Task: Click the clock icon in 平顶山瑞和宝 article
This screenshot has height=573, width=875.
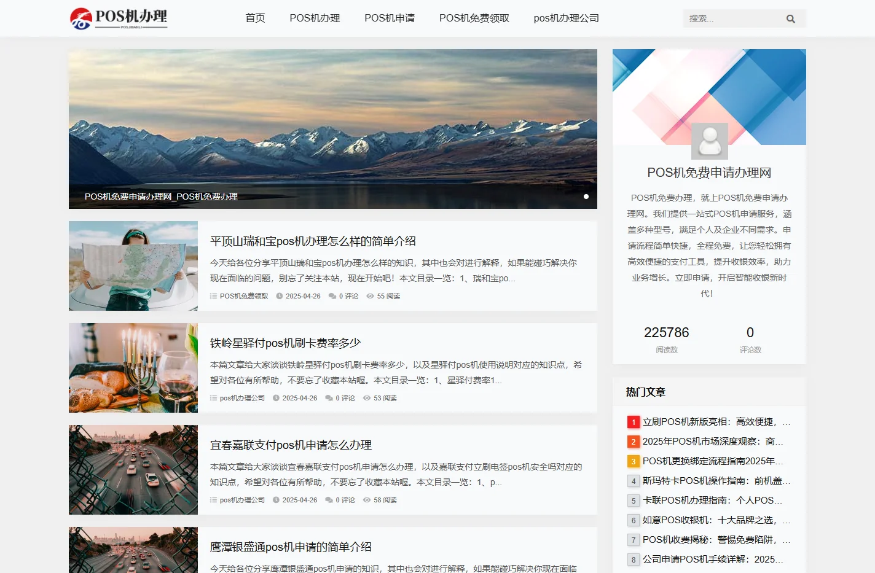Action: coord(280,296)
